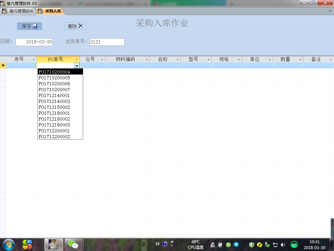Open the 数量 column filter dropdown
334x251 pixels.
(300, 59)
